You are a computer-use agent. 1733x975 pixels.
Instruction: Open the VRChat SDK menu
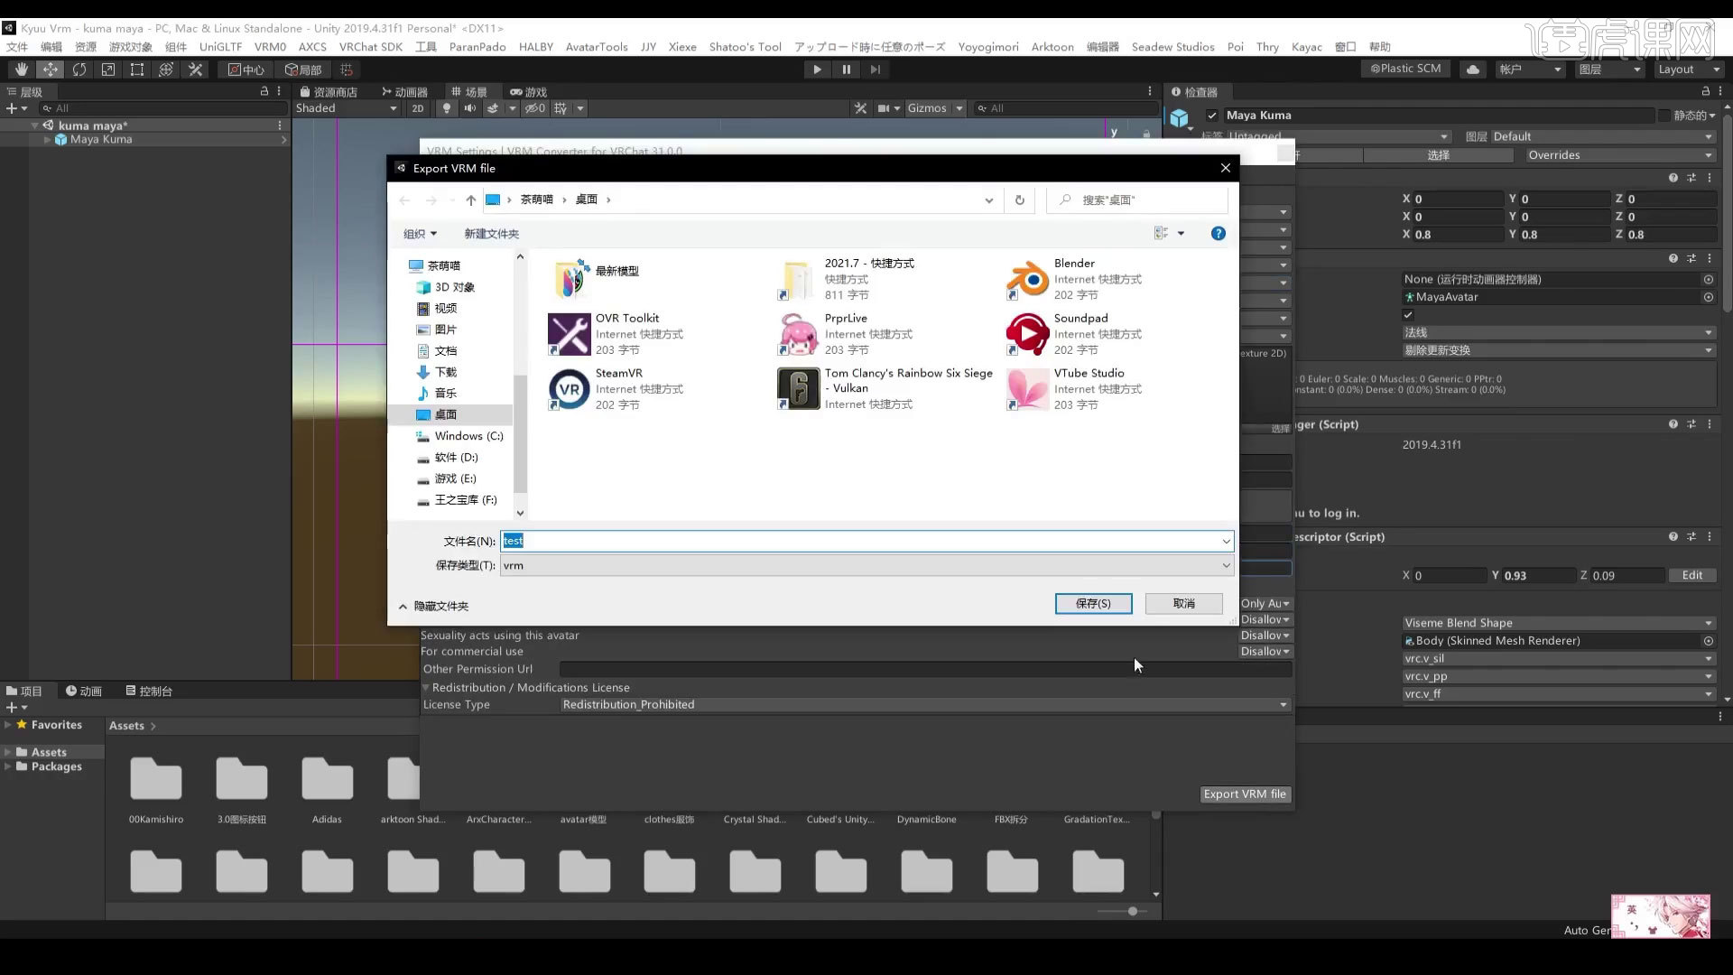click(371, 47)
